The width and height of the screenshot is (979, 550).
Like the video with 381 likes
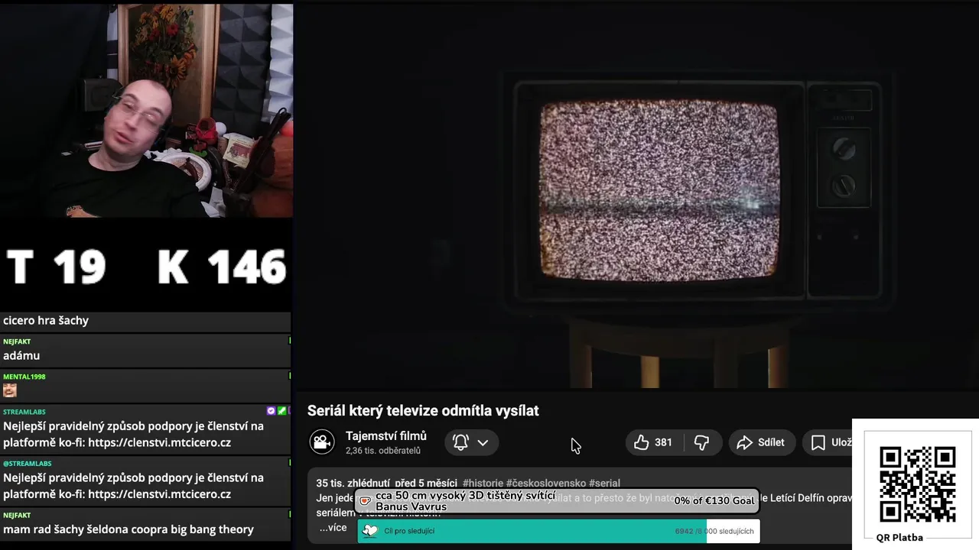coord(652,442)
